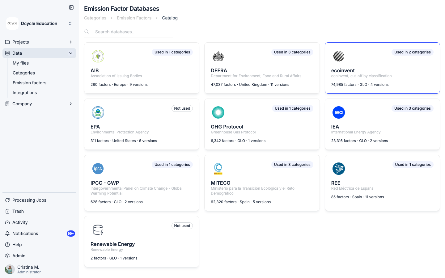The width and height of the screenshot is (445, 278).
Task: Click the IPCC blue circle logo
Action: pyautogui.click(x=98, y=169)
